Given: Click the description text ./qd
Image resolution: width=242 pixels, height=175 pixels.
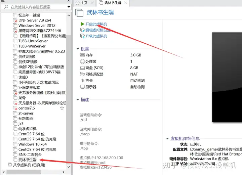Looking at the screenshot, I should pyautogui.click(x=83, y=120).
